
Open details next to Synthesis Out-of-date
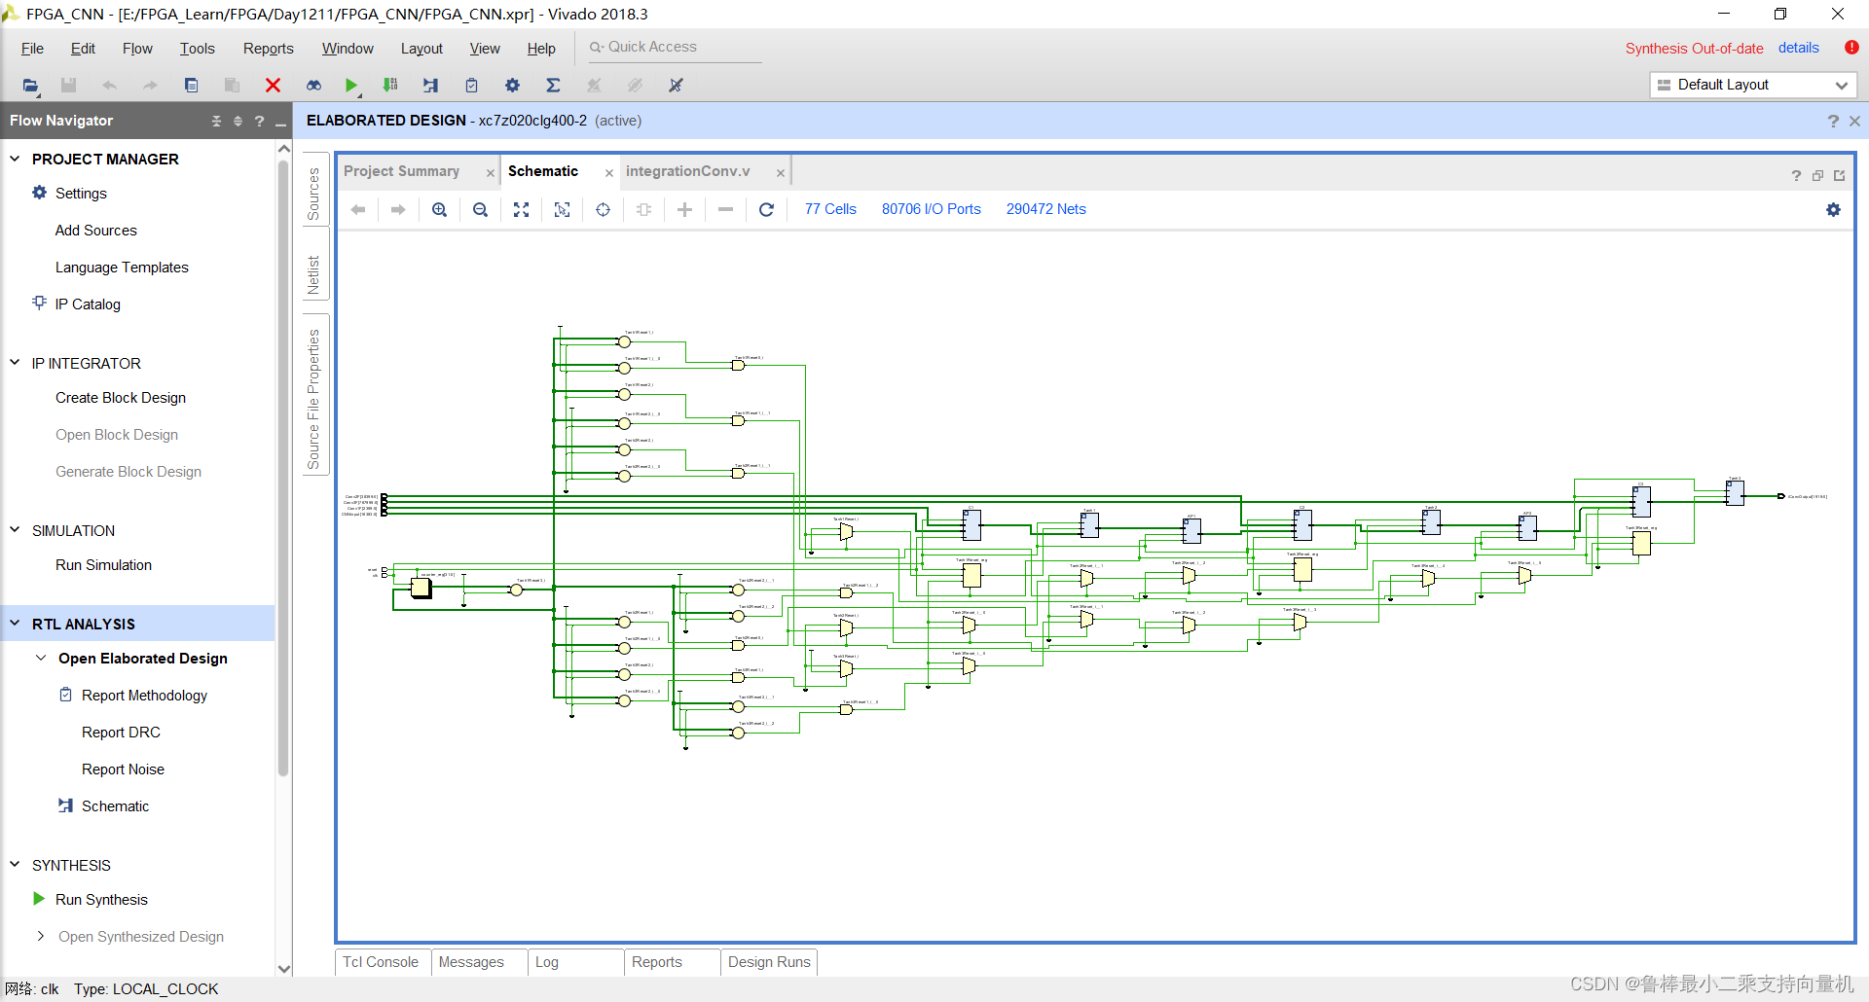point(1798,48)
